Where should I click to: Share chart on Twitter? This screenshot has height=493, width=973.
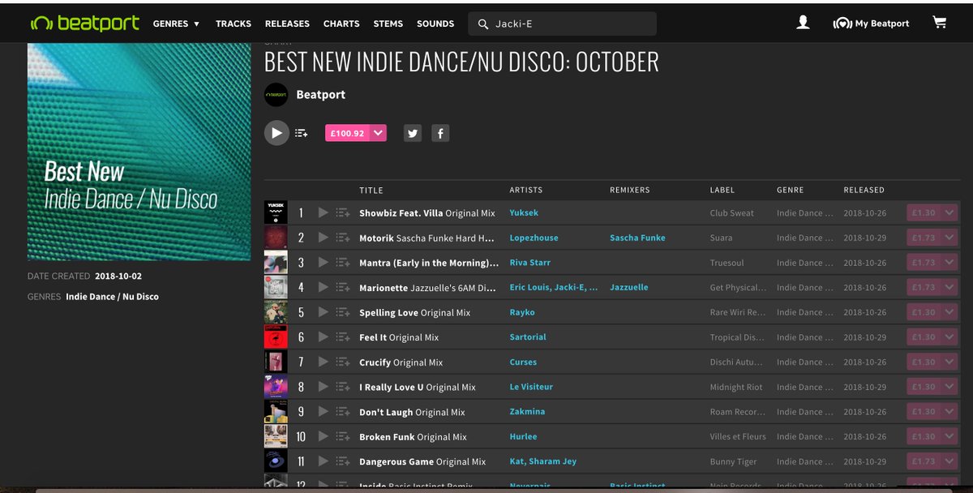point(413,134)
